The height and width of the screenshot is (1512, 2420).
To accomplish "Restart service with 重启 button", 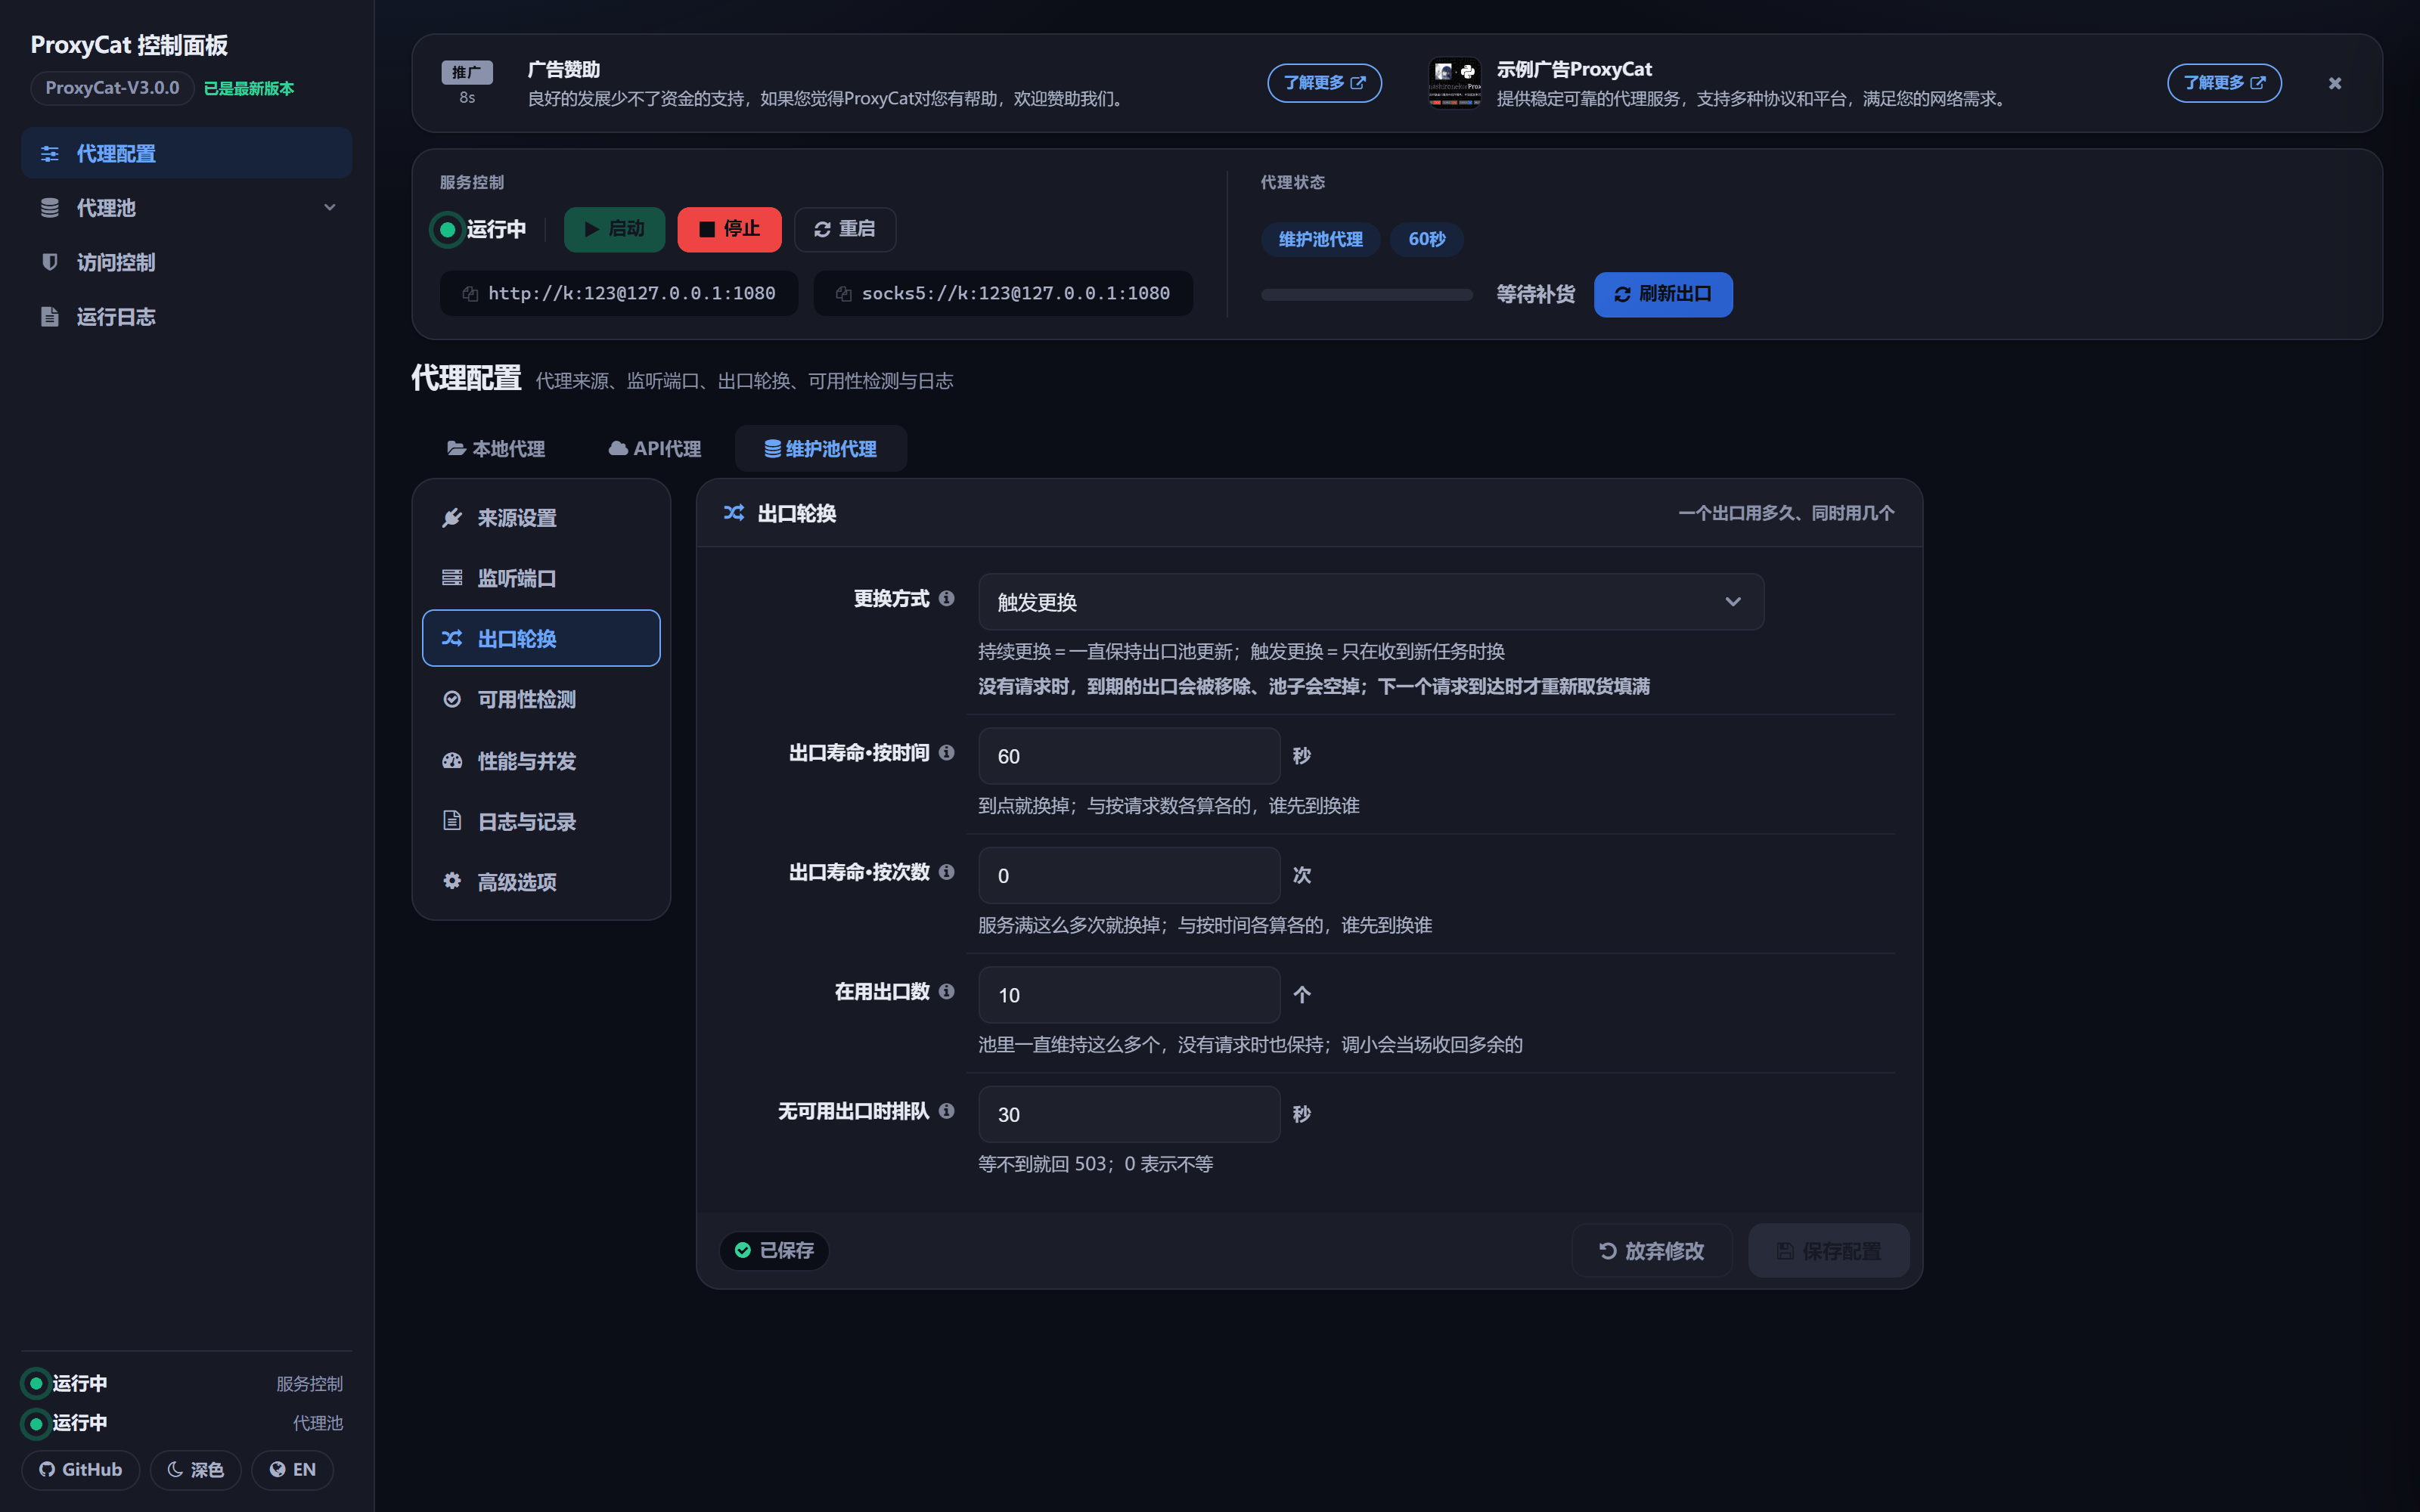I will pos(845,229).
